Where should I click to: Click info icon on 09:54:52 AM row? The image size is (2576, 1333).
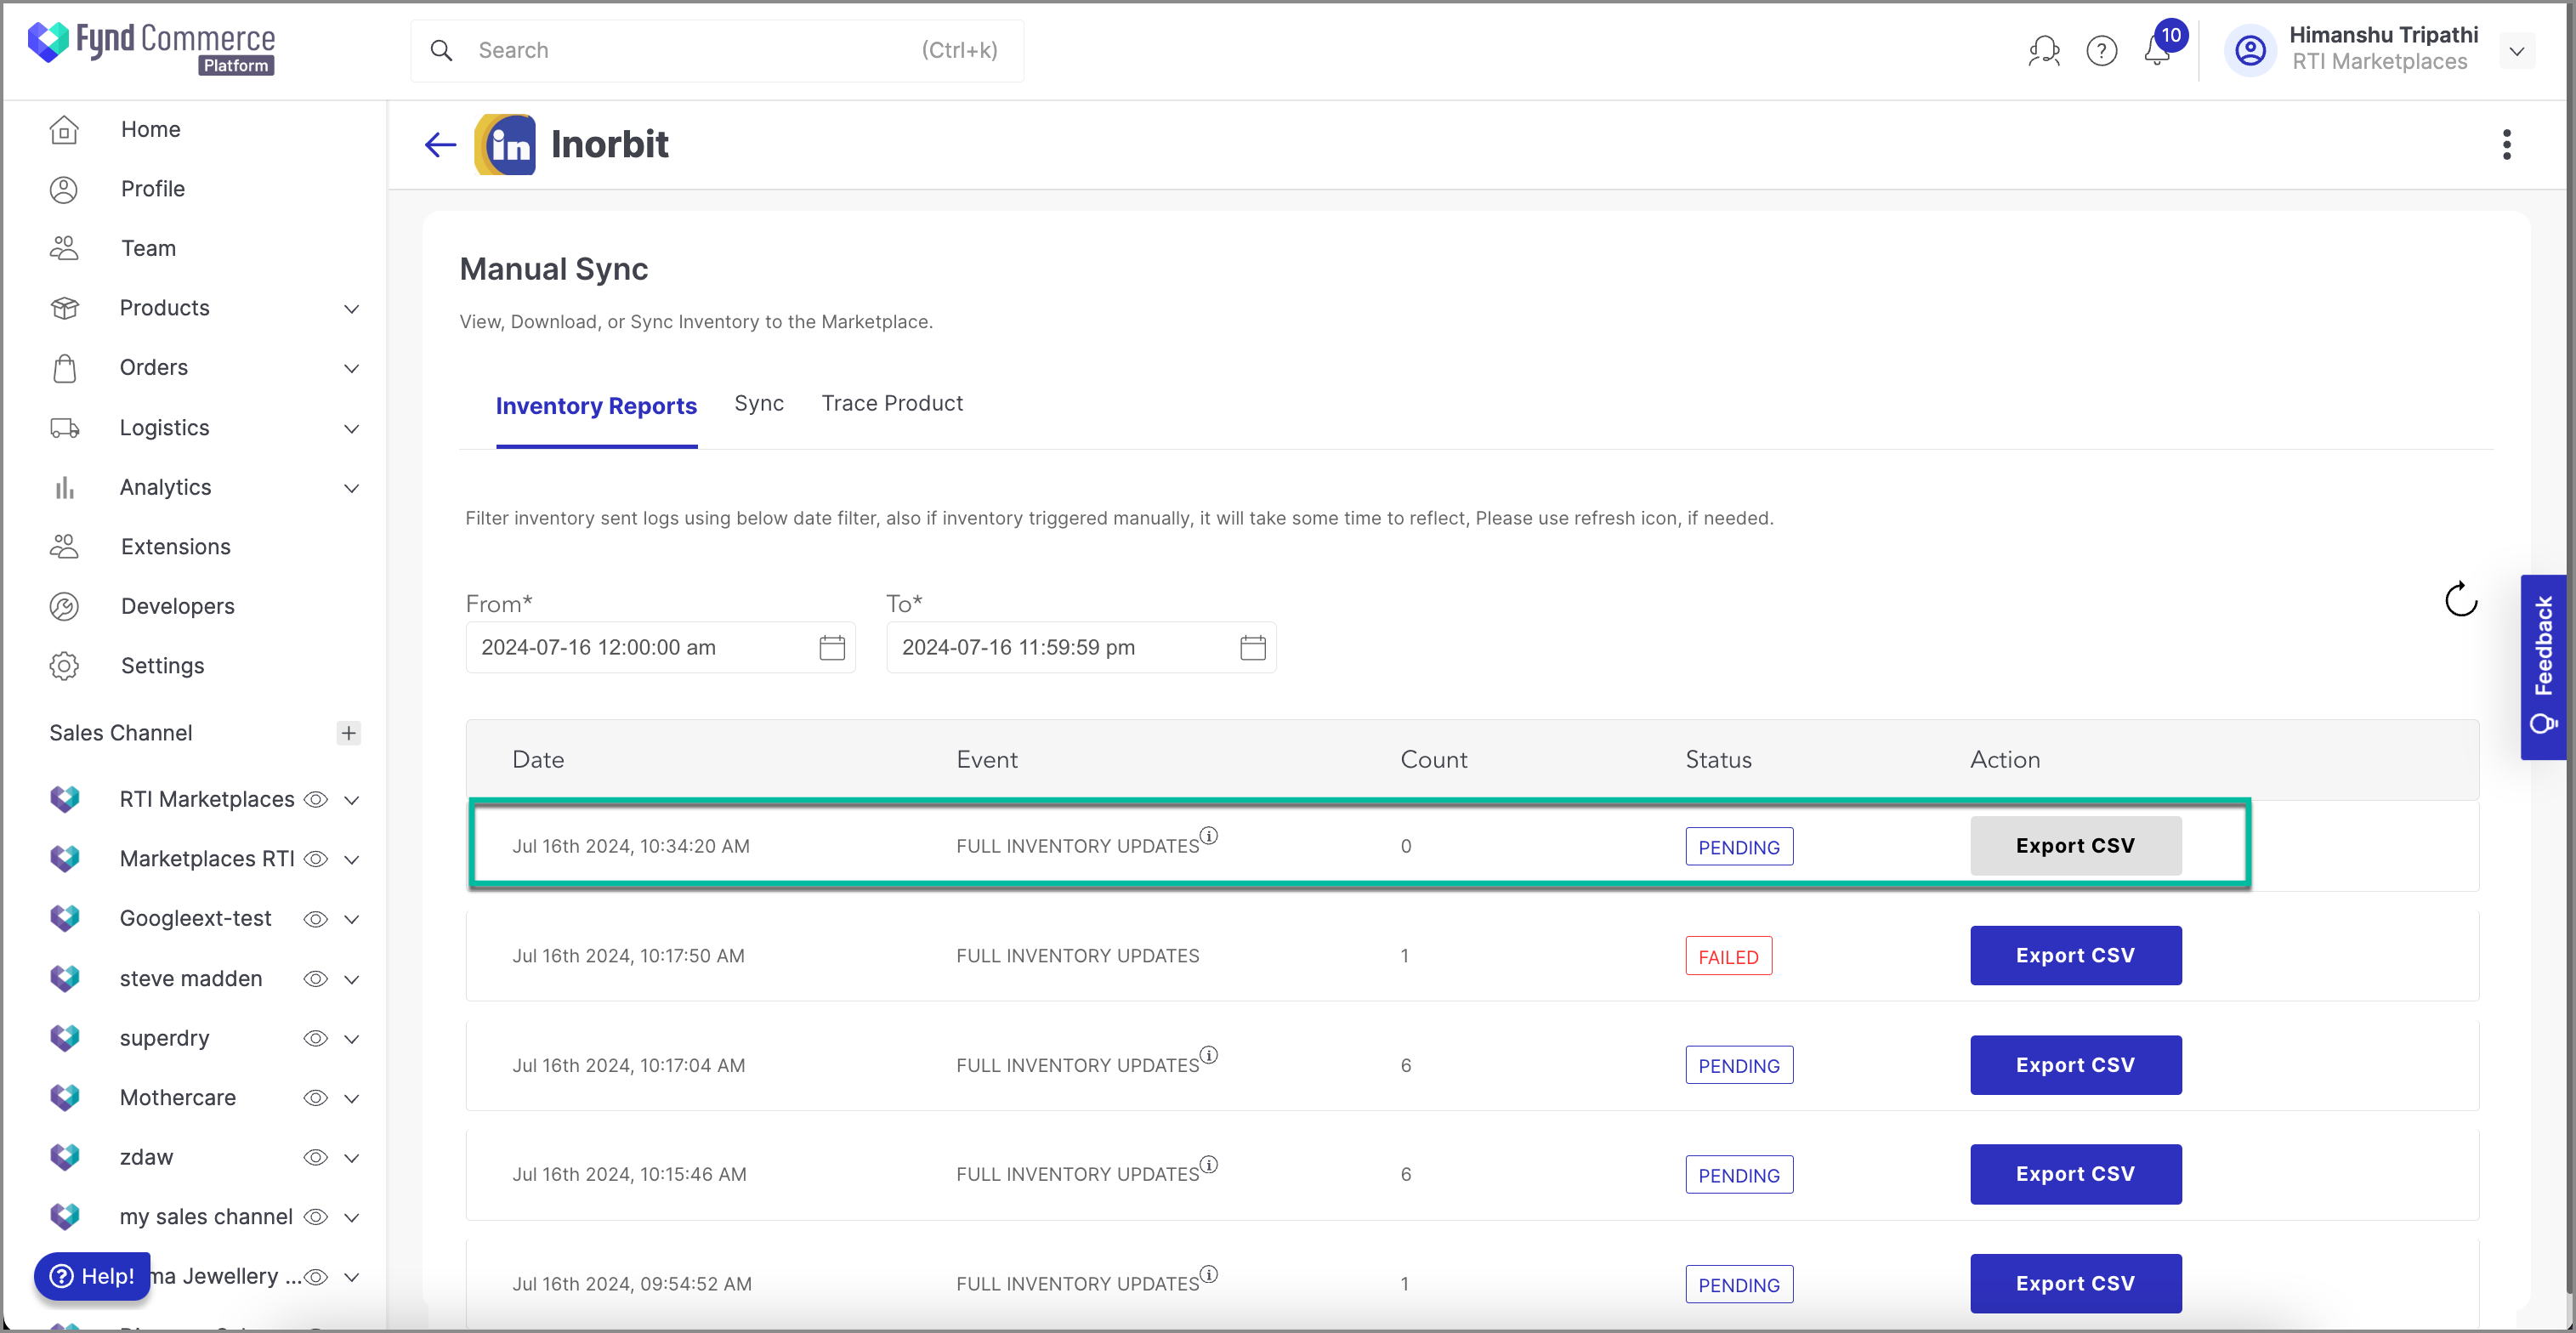coord(1209,1274)
